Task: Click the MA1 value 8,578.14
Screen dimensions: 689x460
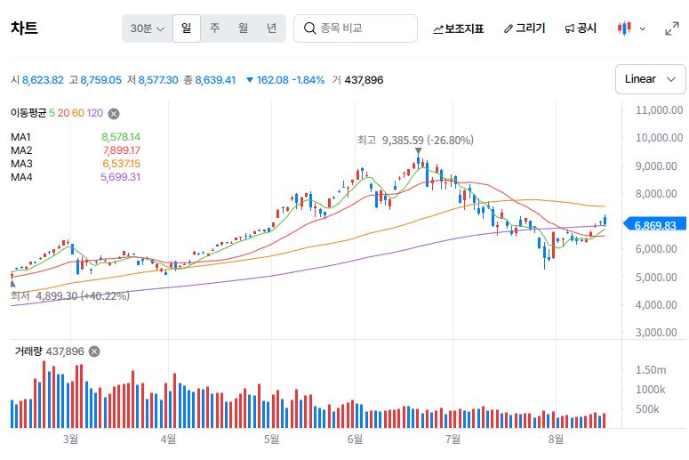Action: (121, 137)
